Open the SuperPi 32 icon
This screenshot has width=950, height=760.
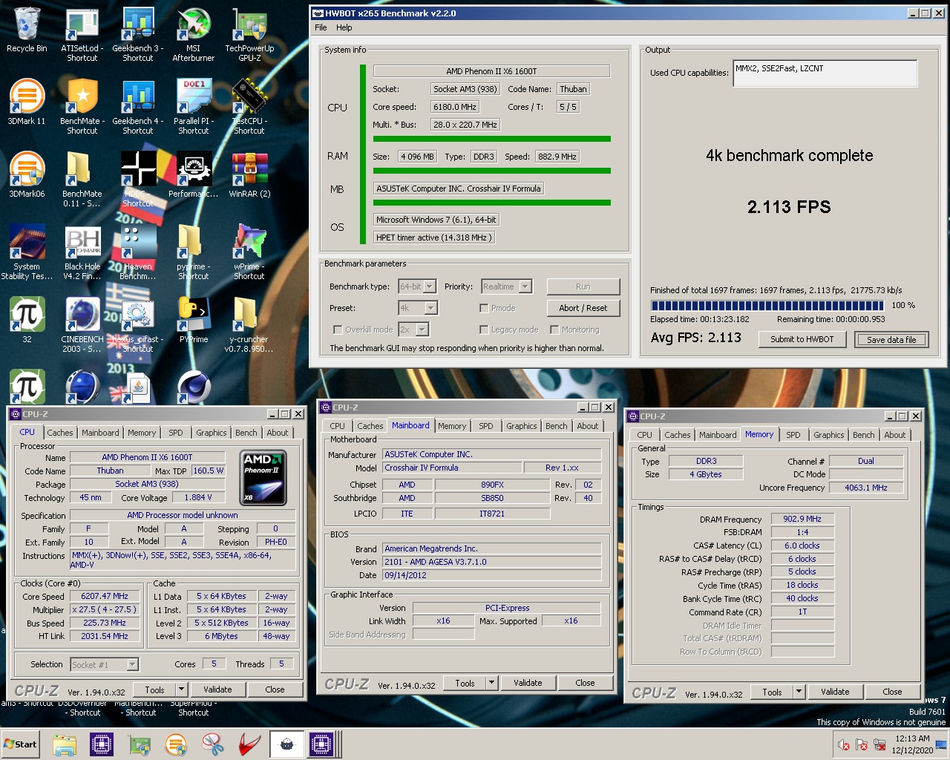point(27,321)
